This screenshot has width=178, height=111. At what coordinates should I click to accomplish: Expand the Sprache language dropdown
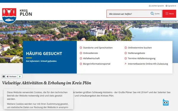click(x=171, y=6)
